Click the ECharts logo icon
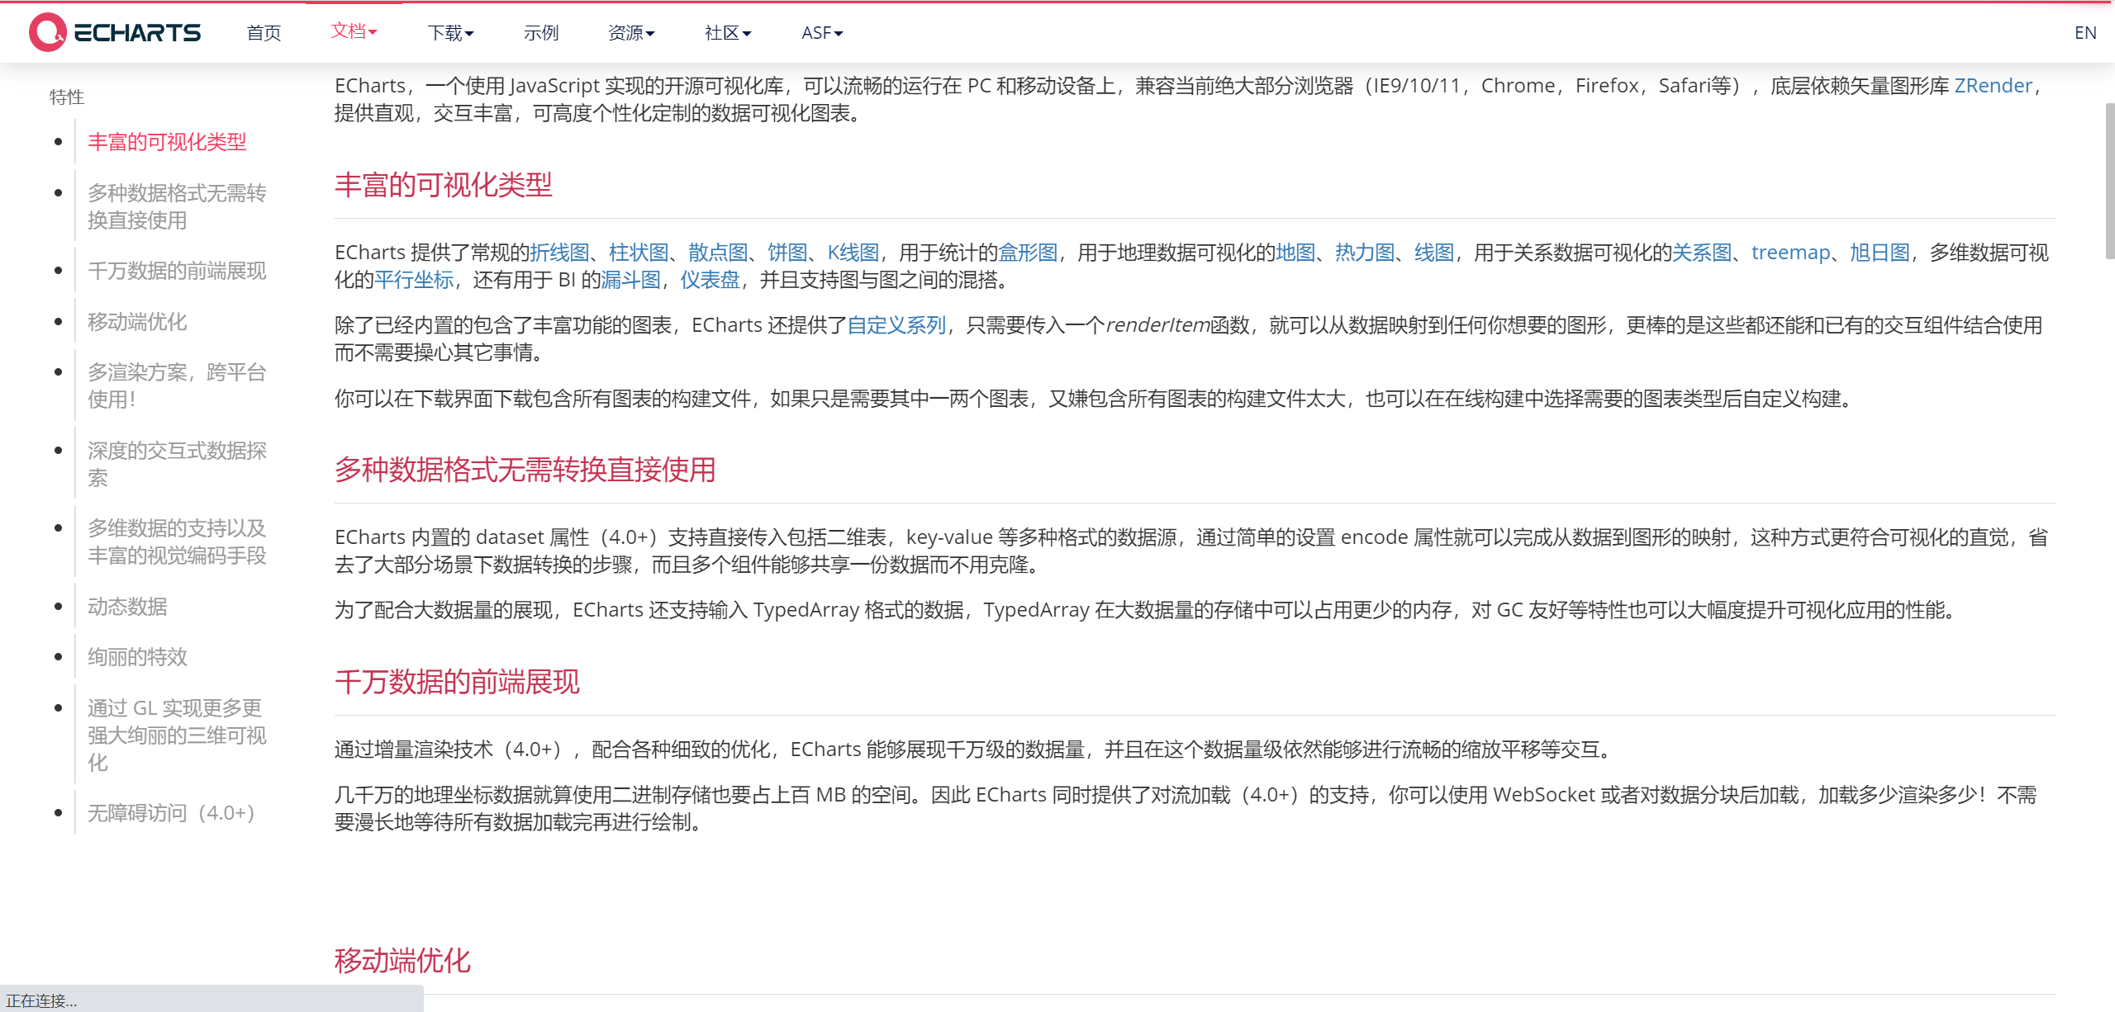The image size is (2115, 1012). 48,32
